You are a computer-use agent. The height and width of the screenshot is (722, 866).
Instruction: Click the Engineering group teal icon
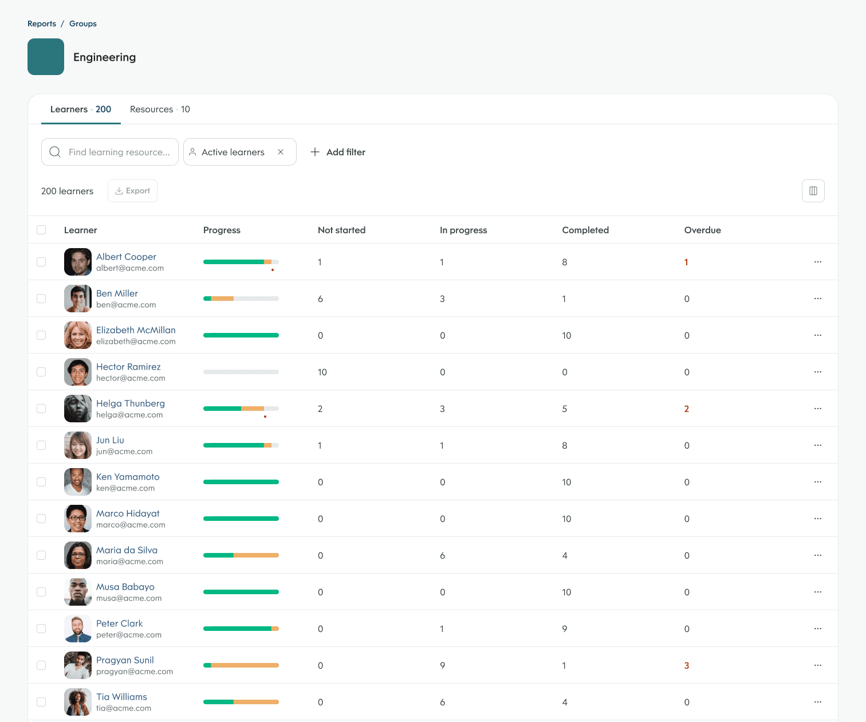point(46,57)
